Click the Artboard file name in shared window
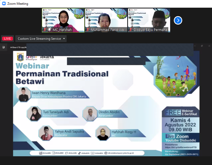This screenshot has width=212, height=165. (x=18, y=47)
